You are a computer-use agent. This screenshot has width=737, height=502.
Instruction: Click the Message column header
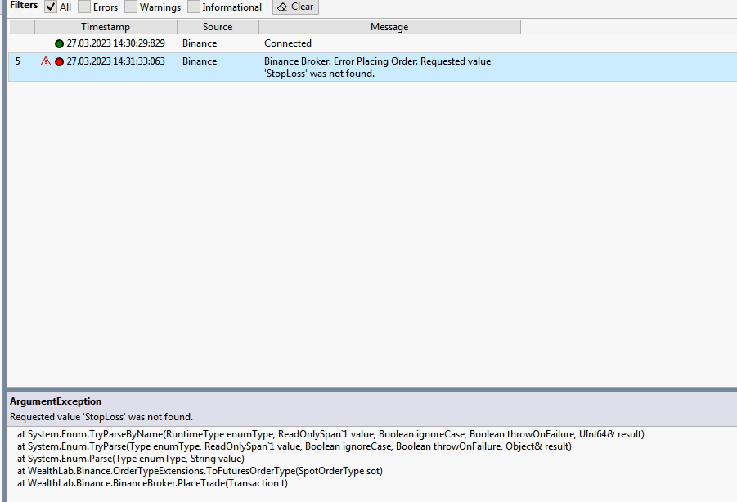(x=389, y=27)
